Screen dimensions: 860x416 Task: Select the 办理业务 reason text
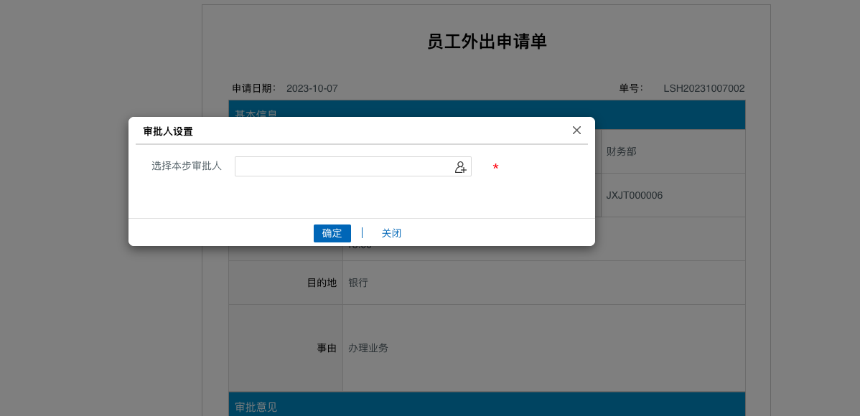[368, 348]
